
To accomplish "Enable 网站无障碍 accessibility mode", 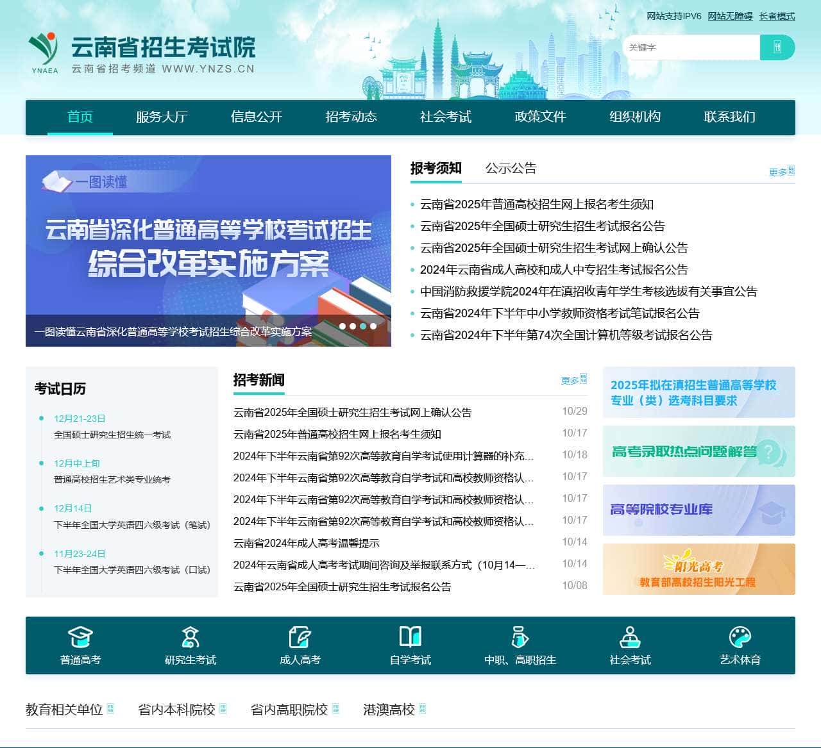I will 730,16.
